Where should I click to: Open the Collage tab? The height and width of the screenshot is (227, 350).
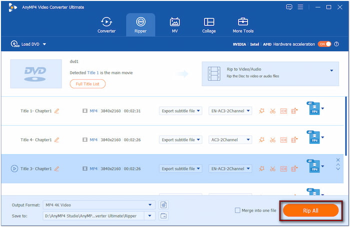[209, 25]
